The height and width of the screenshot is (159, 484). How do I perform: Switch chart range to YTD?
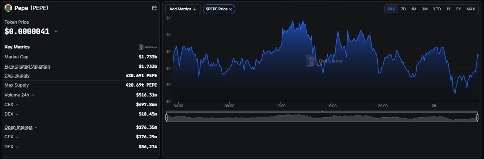[x=437, y=9]
